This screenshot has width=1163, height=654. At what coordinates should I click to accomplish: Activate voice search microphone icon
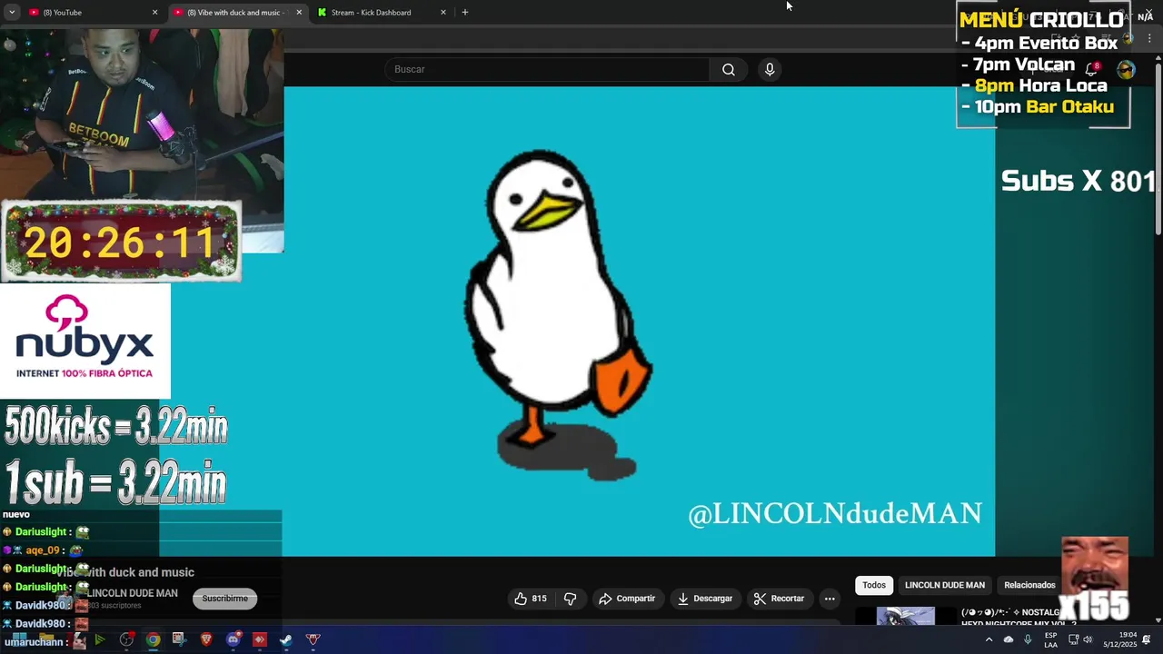[x=770, y=70]
